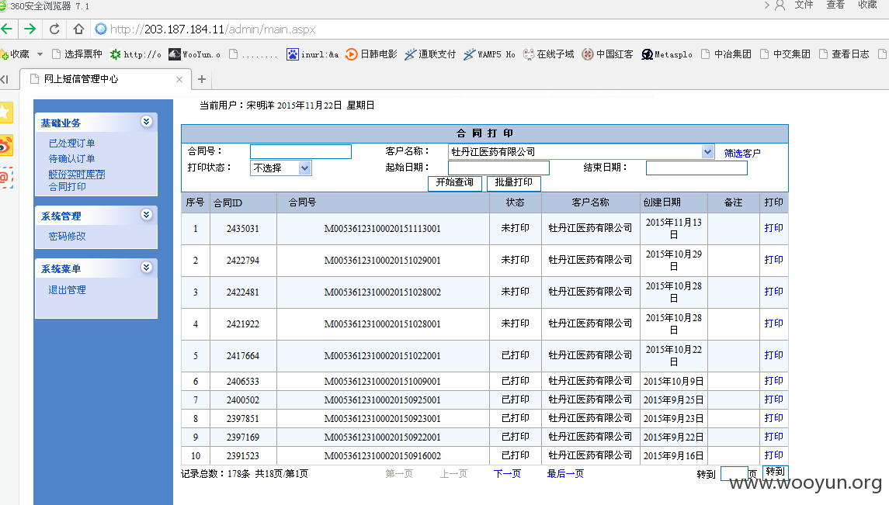Open the browser home page icon

coord(78,29)
